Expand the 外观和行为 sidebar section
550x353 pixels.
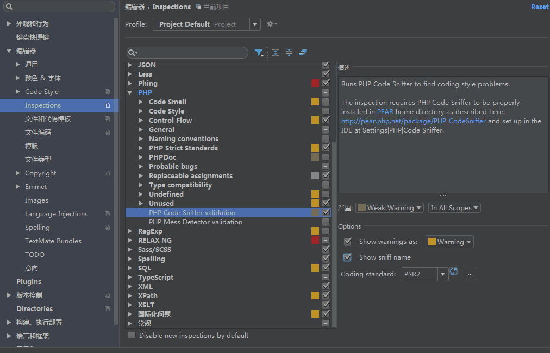(x=9, y=24)
